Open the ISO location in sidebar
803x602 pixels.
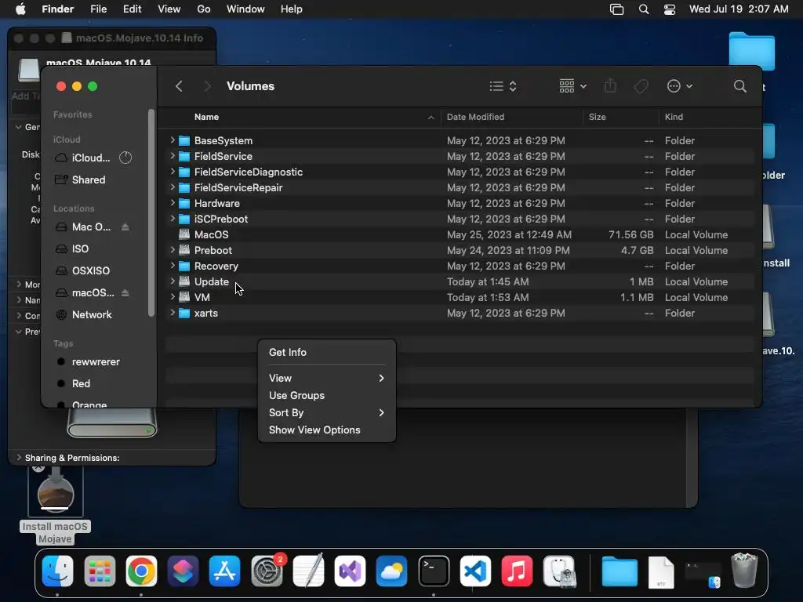80,248
